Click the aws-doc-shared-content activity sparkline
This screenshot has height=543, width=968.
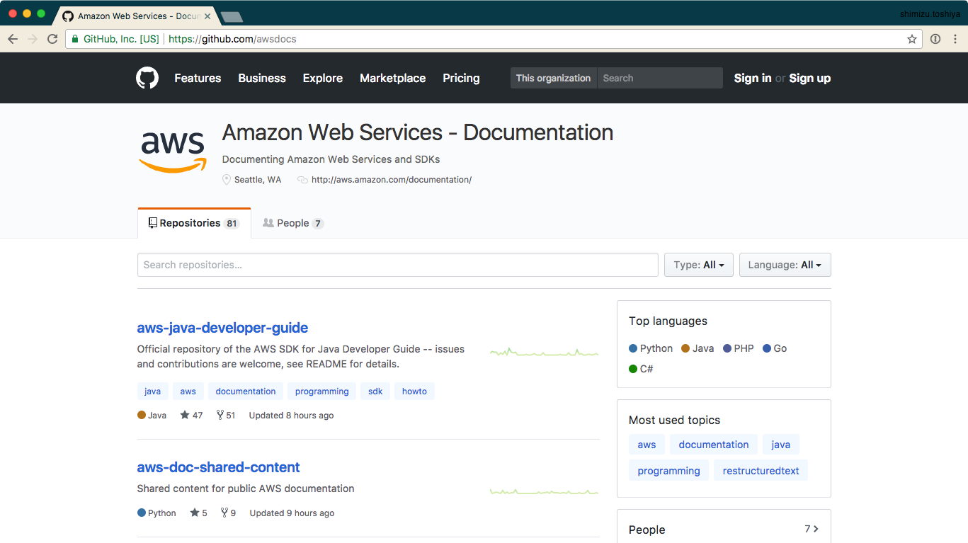pyautogui.click(x=544, y=490)
